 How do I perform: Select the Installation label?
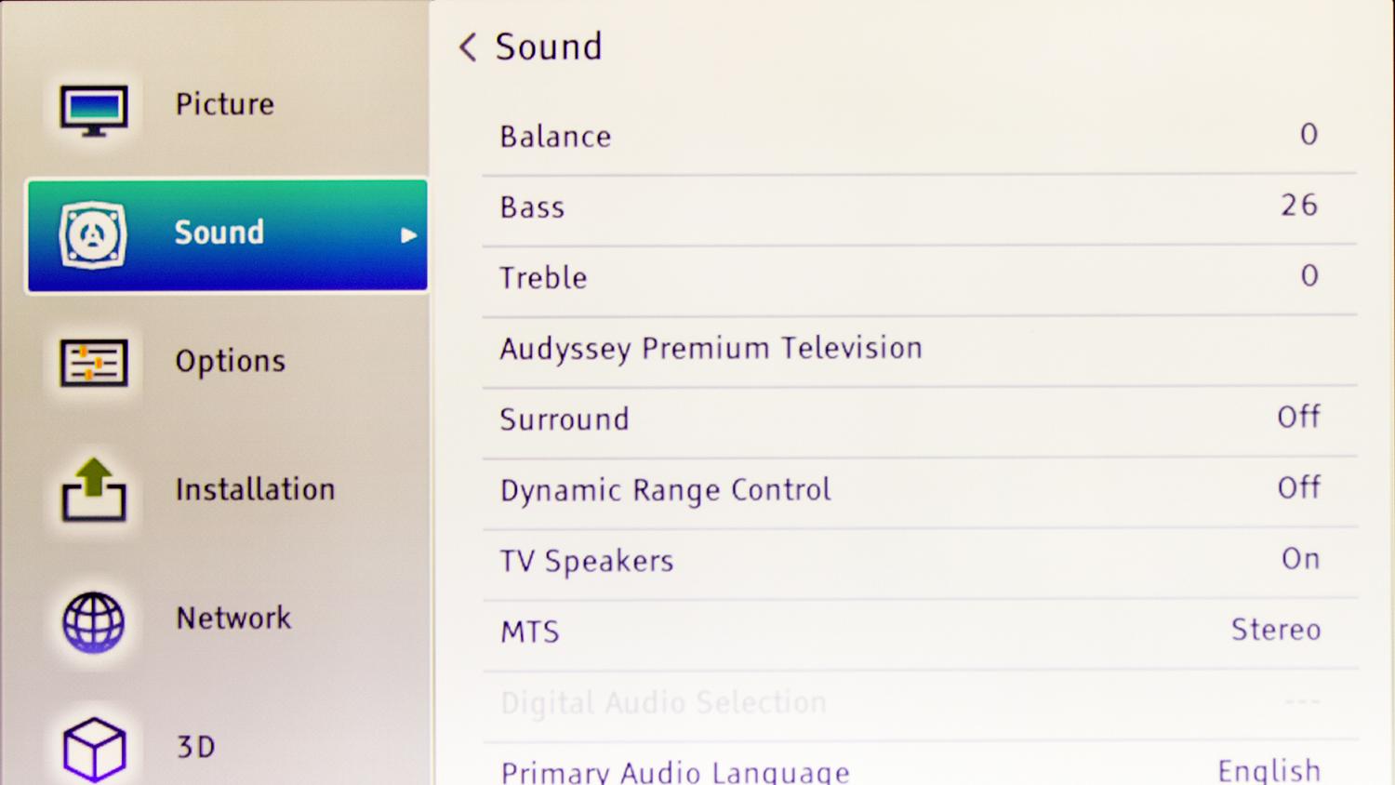[256, 489]
